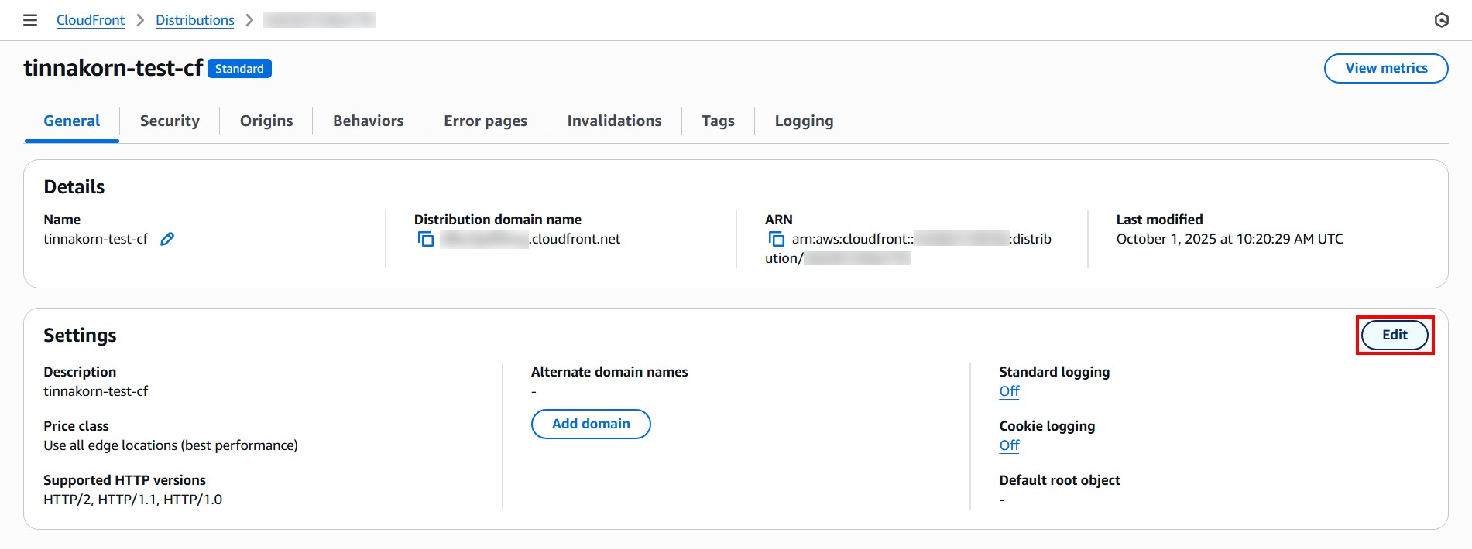Select the General tab
This screenshot has height=549, width=1472.
click(72, 121)
